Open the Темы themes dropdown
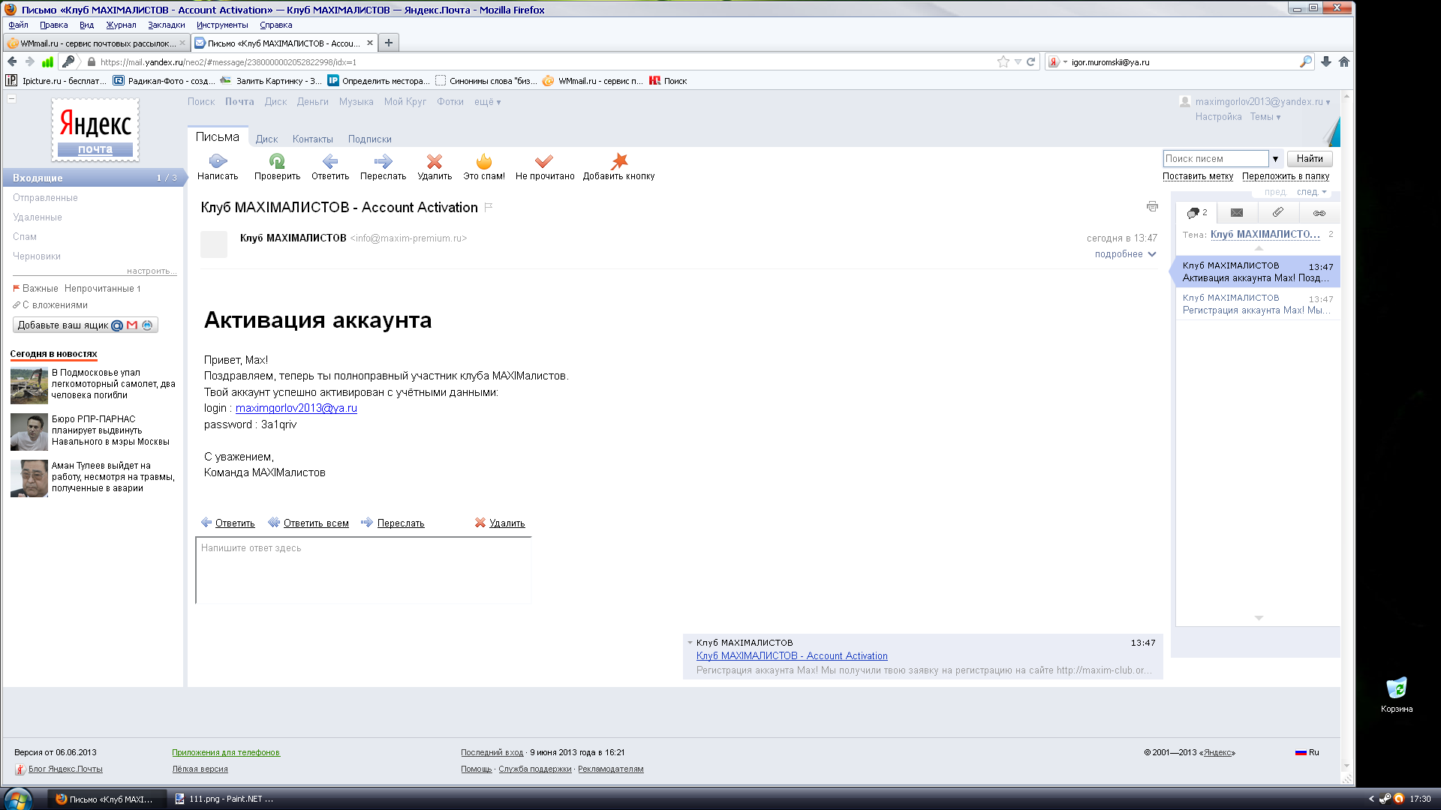 1265,117
